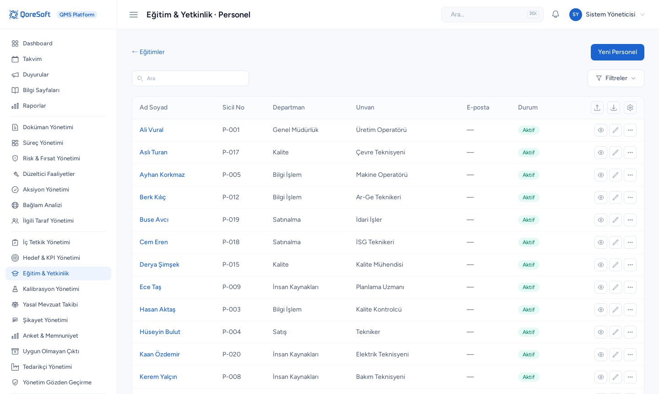Open more actions for Hüseyin Bulut
This screenshot has height=394, width=659.
(630, 332)
